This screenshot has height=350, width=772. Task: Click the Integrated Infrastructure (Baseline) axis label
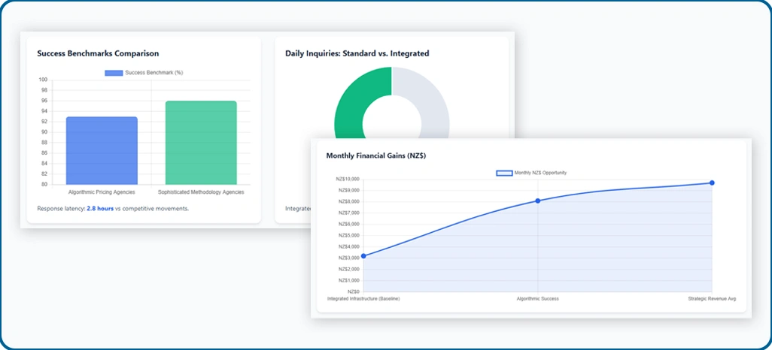(364, 299)
